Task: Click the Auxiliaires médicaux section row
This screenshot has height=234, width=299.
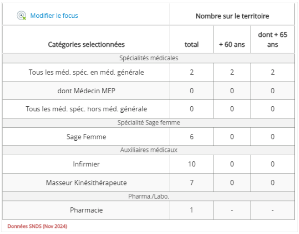Action: tap(149, 150)
